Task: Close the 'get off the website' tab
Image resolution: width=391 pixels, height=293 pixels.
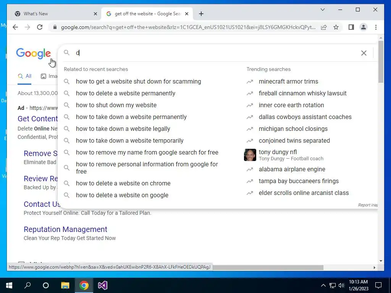Action: (186, 14)
